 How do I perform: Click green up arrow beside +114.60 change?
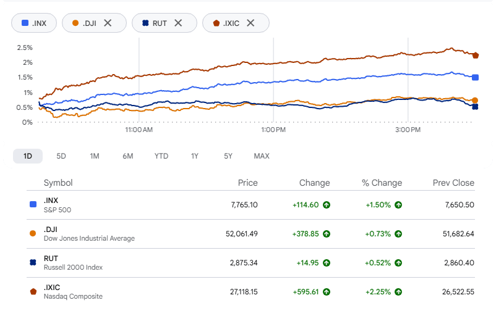327,205
